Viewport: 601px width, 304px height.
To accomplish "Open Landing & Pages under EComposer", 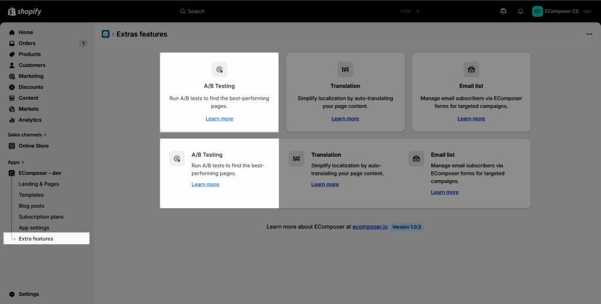I will point(39,184).
